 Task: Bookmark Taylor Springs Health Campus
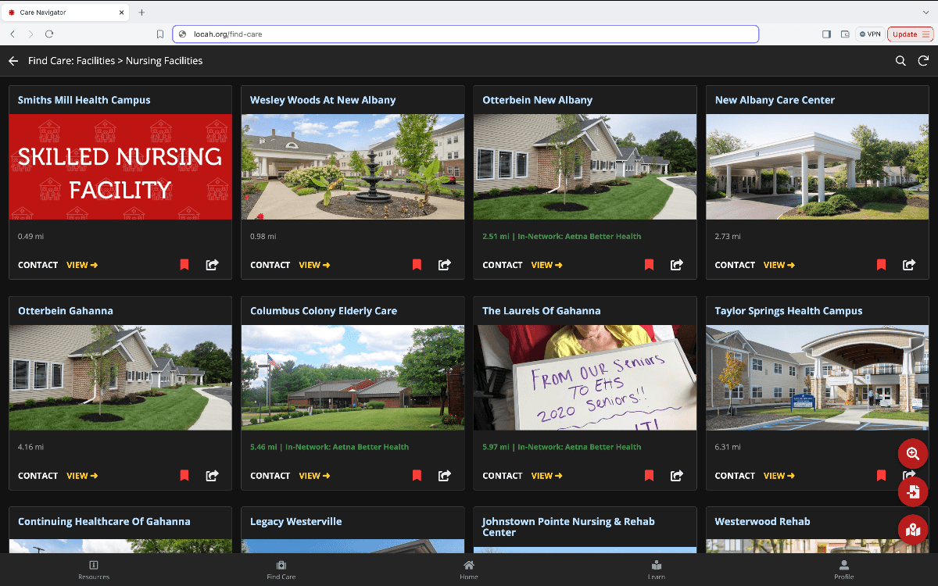881,475
